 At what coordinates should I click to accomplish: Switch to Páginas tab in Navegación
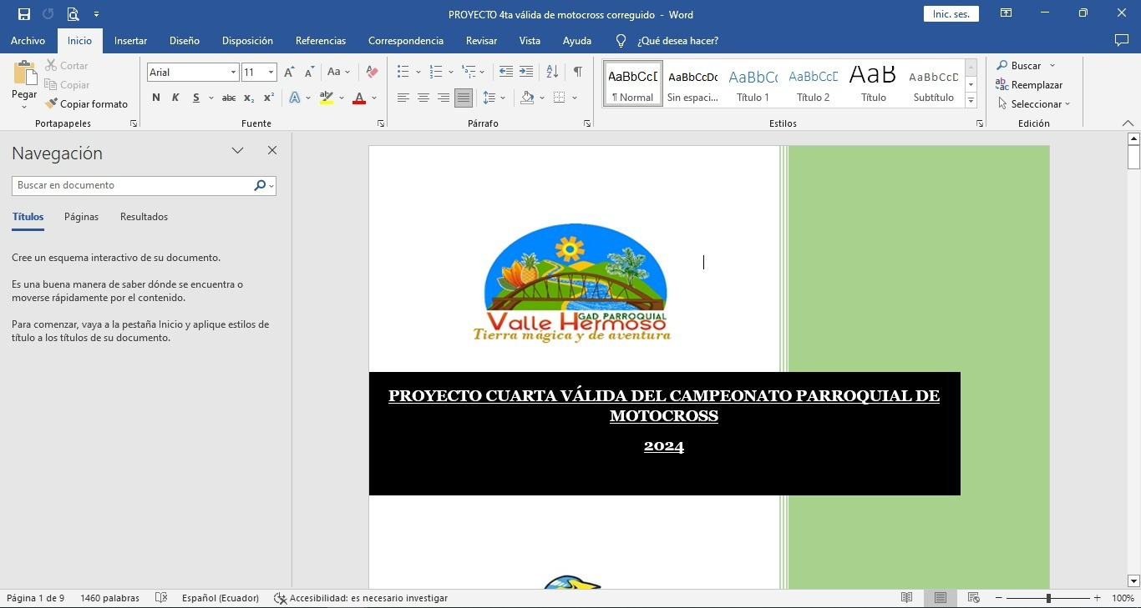pyautogui.click(x=81, y=217)
